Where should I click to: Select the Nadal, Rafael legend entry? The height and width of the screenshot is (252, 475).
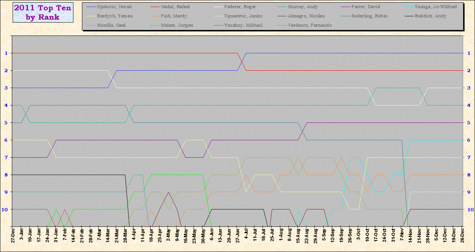click(x=175, y=7)
